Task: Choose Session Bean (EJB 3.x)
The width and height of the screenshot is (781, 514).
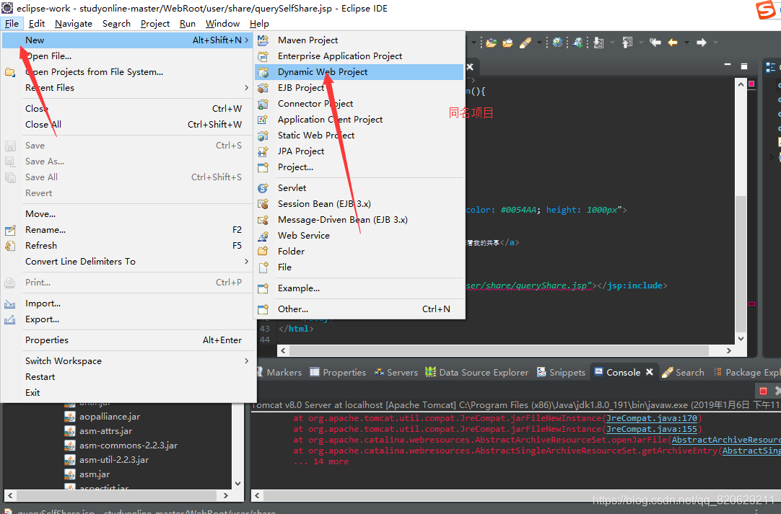Action: pos(359,203)
